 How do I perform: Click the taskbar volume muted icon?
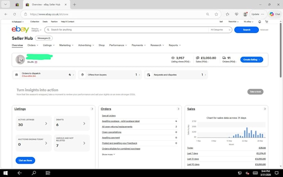click(248, 173)
